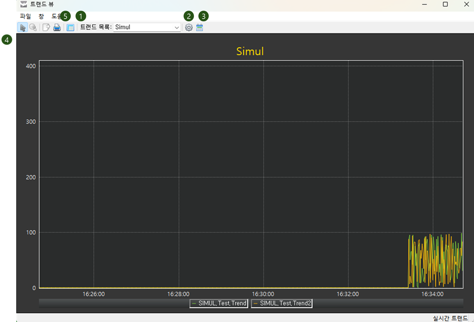Open the data table view icon
Screen dimensions: 474x322
70,27
